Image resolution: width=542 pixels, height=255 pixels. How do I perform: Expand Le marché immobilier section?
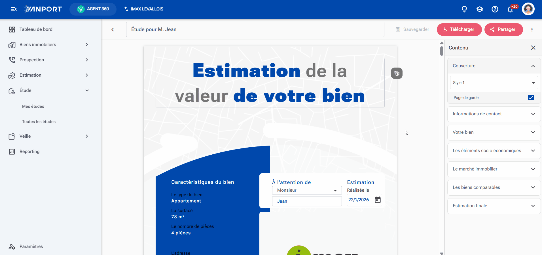[494, 169]
